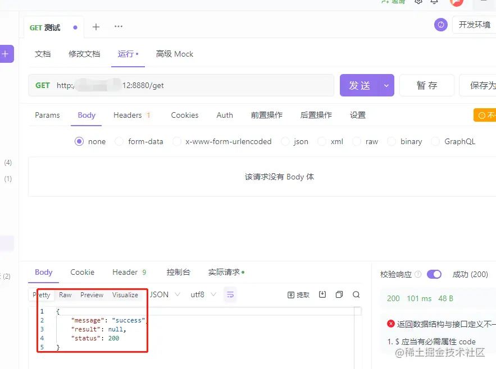This screenshot has width=496, height=369.
Task: Open the response Header tab
Action: [x=129, y=273]
